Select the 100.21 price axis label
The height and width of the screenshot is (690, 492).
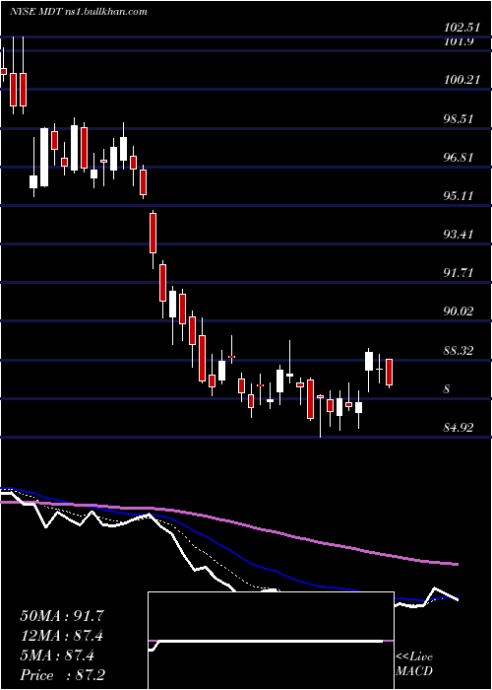(x=461, y=80)
